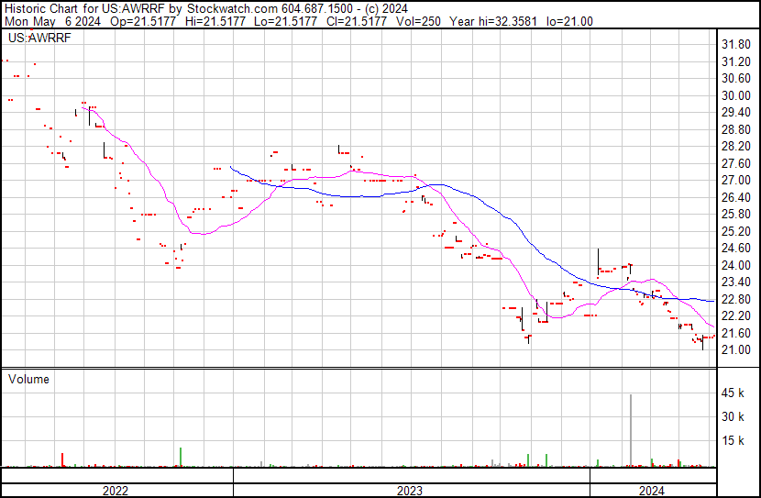Click the 45 k volume axis label
The width and height of the screenshot is (761, 498).
click(x=733, y=393)
